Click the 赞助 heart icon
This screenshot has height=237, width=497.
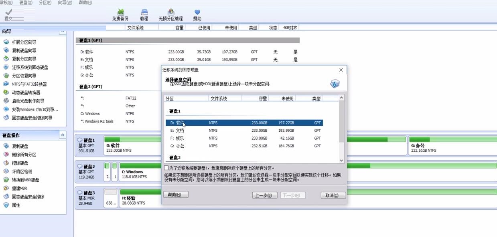pos(197,12)
